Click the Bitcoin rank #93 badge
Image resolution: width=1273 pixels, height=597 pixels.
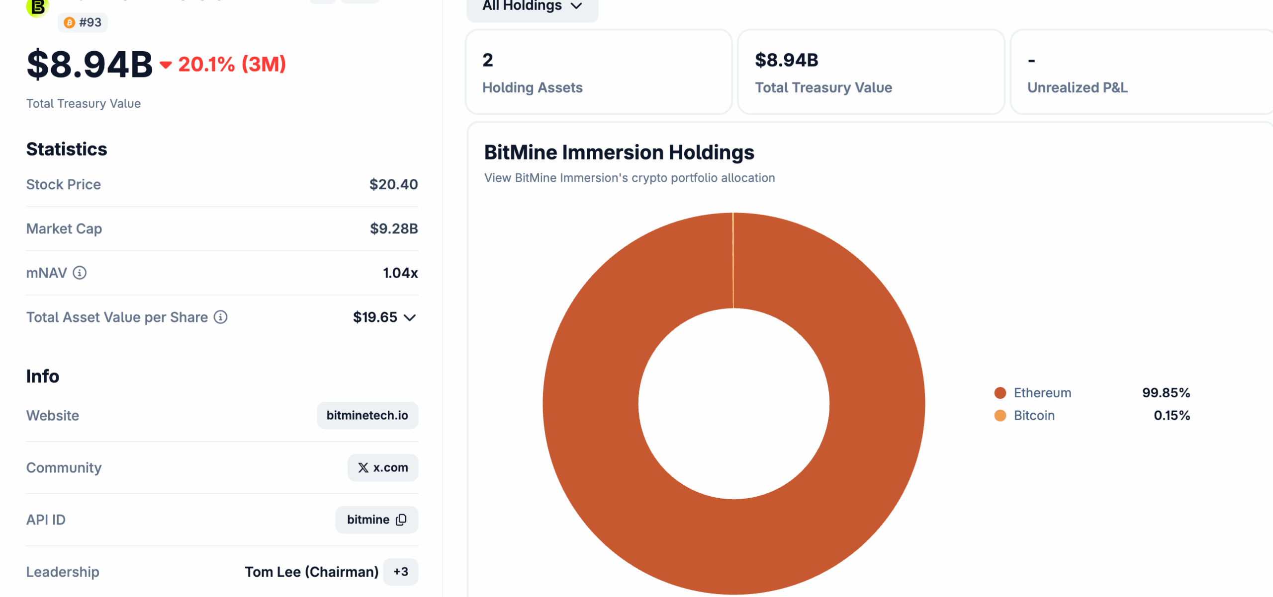[83, 22]
